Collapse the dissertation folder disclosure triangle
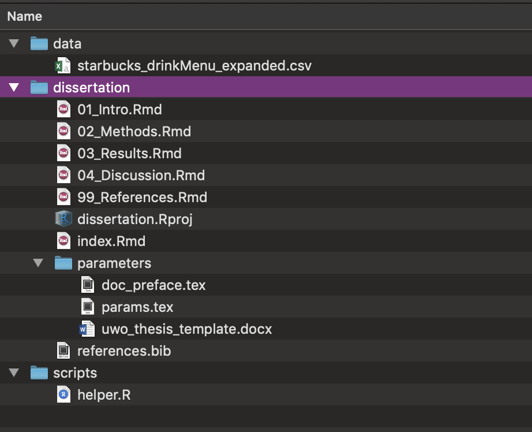The image size is (532, 432). (x=14, y=88)
